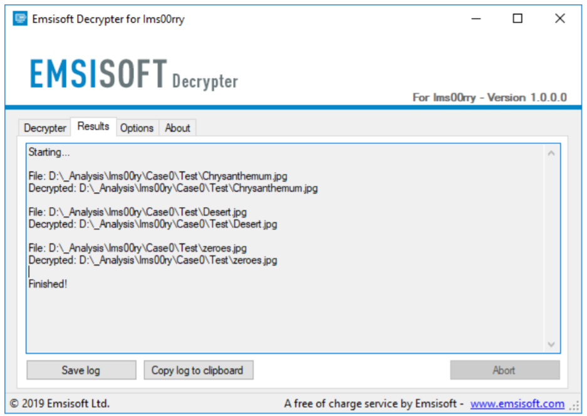Viewport: 587px width, 416px height.
Task: Click the resize grip in bottom-right corner
Action: (575, 407)
